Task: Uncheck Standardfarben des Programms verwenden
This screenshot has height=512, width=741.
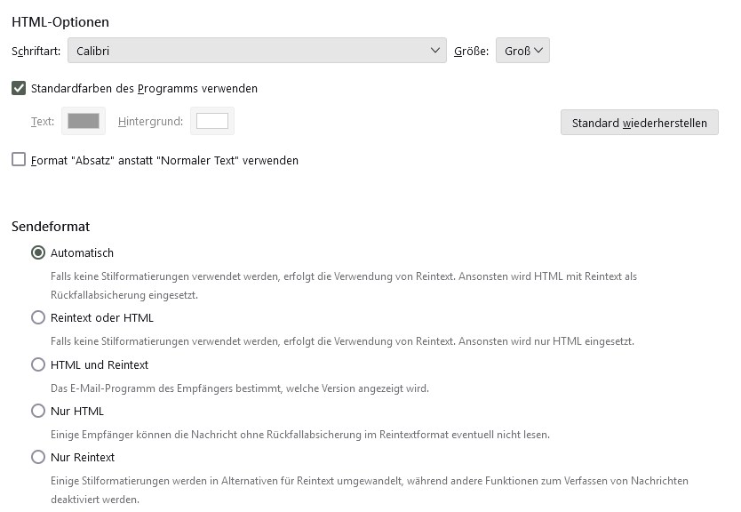Action: click(x=19, y=88)
